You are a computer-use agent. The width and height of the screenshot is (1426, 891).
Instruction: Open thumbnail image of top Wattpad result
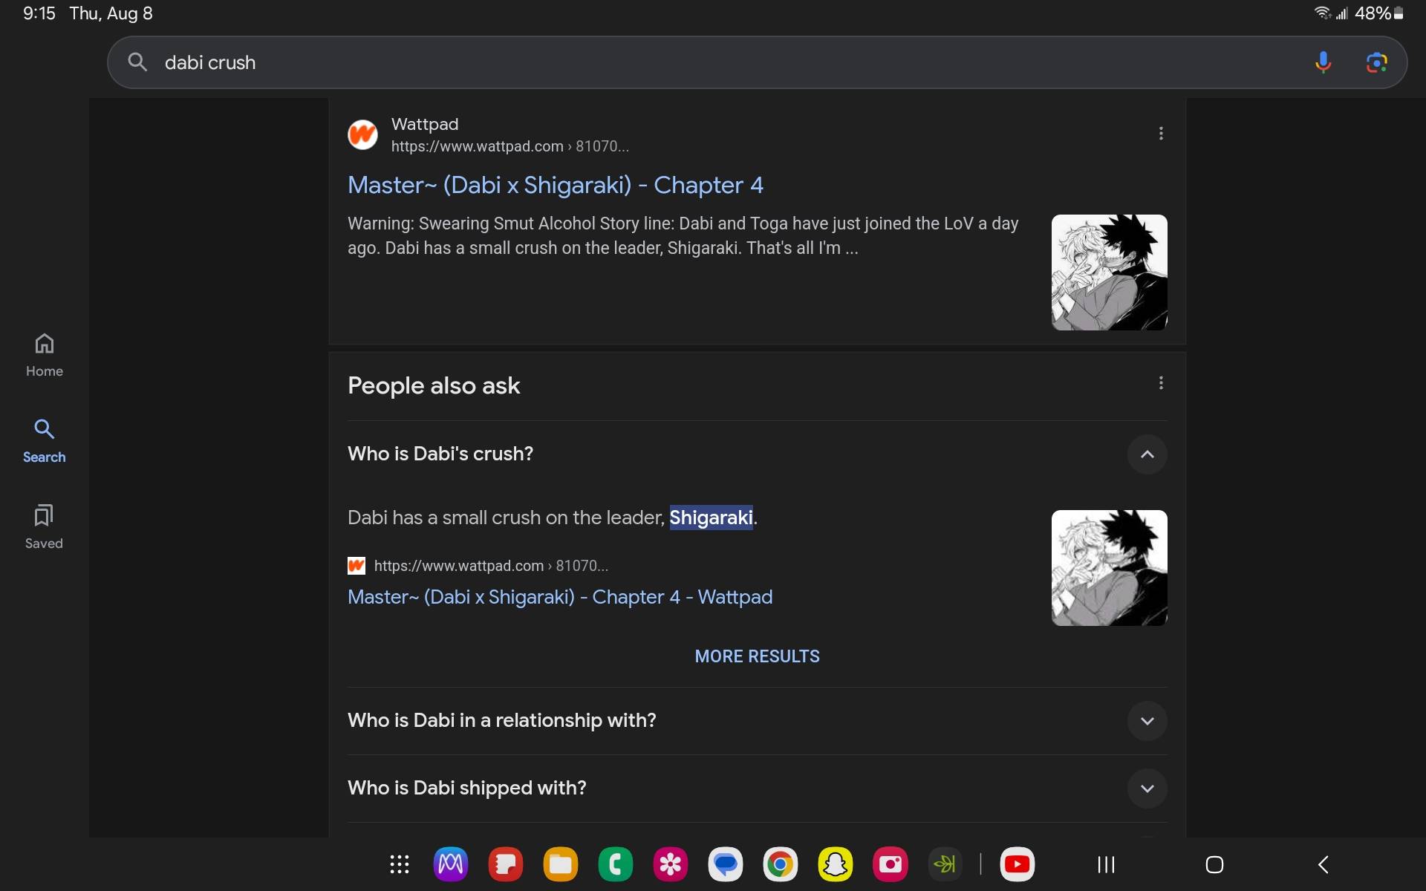pyautogui.click(x=1109, y=272)
